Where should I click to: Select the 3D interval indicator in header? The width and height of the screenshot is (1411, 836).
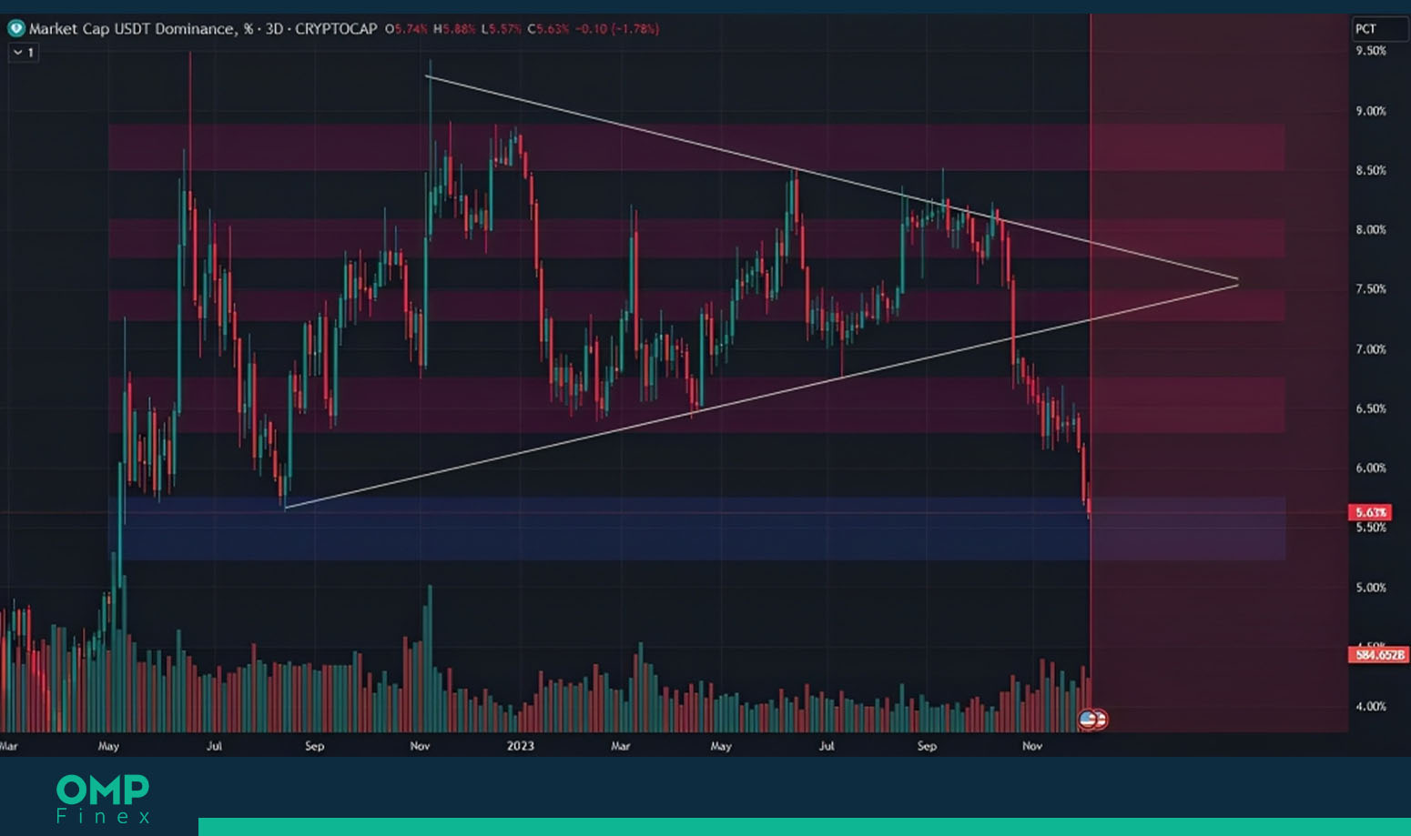(273, 29)
